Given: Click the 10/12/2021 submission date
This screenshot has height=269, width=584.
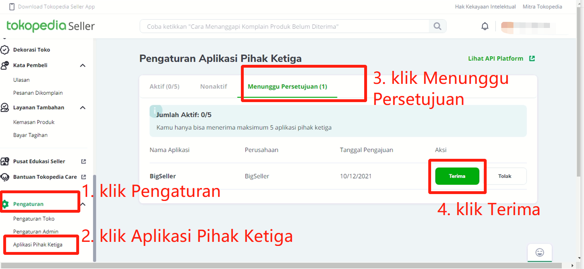Looking at the screenshot, I should pyautogui.click(x=356, y=176).
